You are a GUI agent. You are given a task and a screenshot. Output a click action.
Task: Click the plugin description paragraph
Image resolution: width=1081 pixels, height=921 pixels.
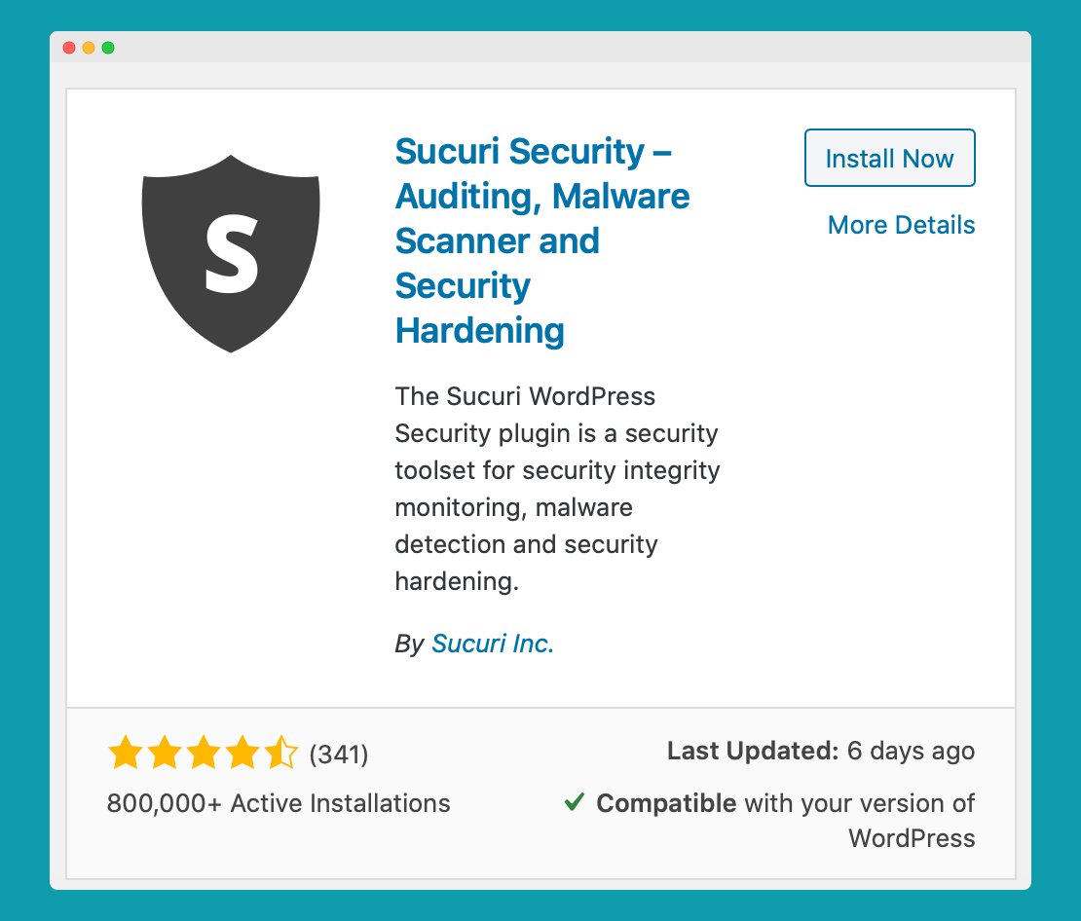pyautogui.click(x=557, y=489)
